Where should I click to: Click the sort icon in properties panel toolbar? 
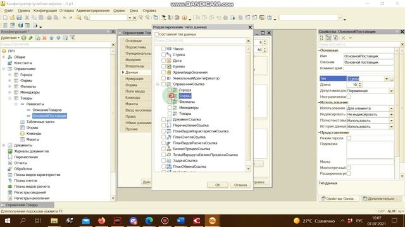(321, 38)
